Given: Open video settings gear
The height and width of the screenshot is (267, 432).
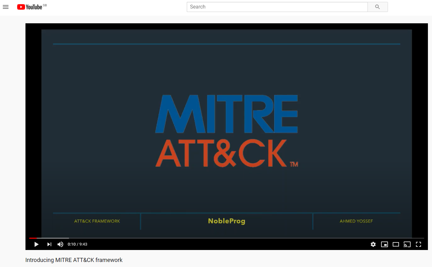Looking at the screenshot, I should point(373,244).
